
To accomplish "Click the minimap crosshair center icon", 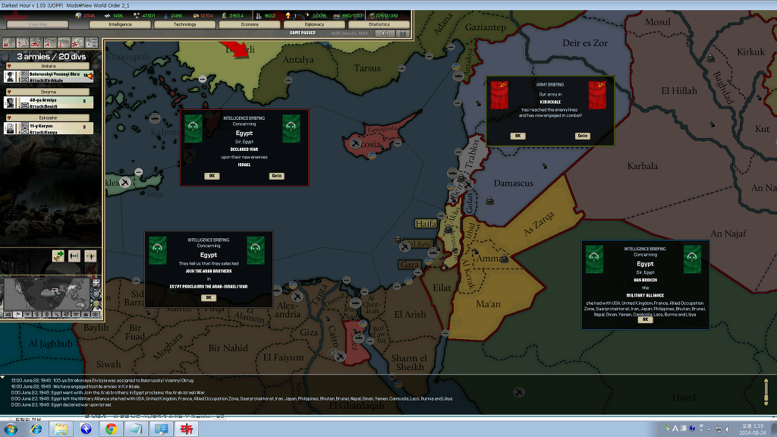I will [96, 283].
